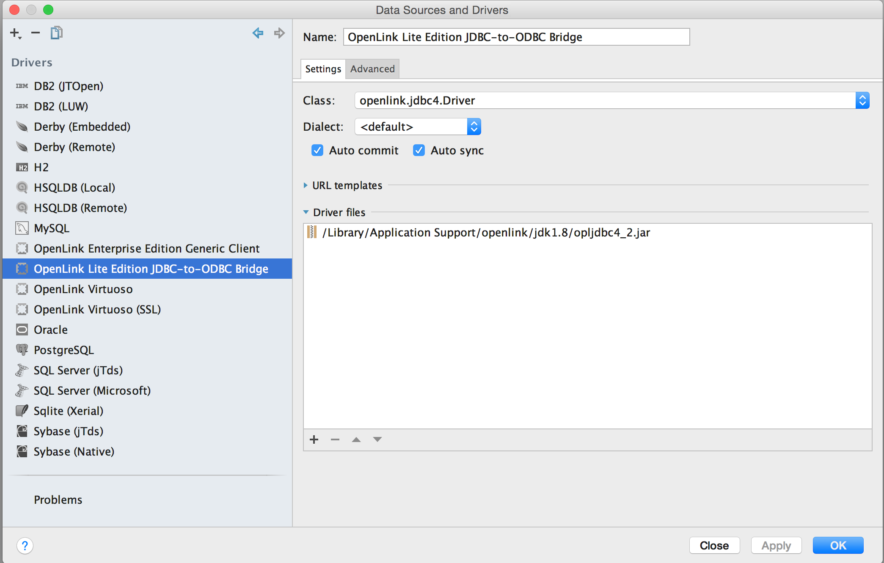This screenshot has width=884, height=563.
Task: Click the jar file icon in Driver files
Action: tap(312, 232)
